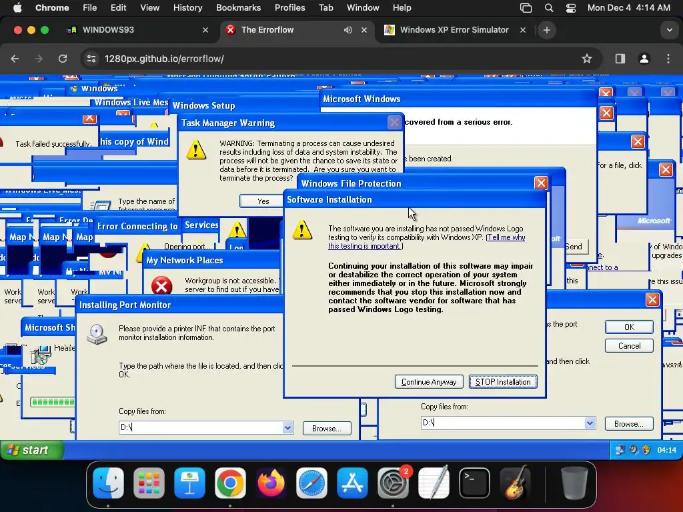
Task: Click the network computers icon in XP tray
Action: 620,450
